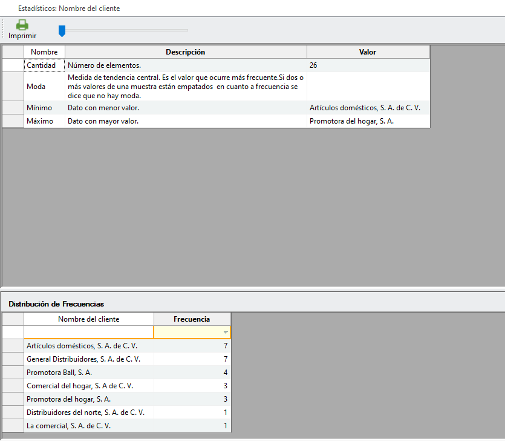The image size is (505, 441).
Task: Open the Frecuencia filter dropdown arrow
Action: (226, 333)
